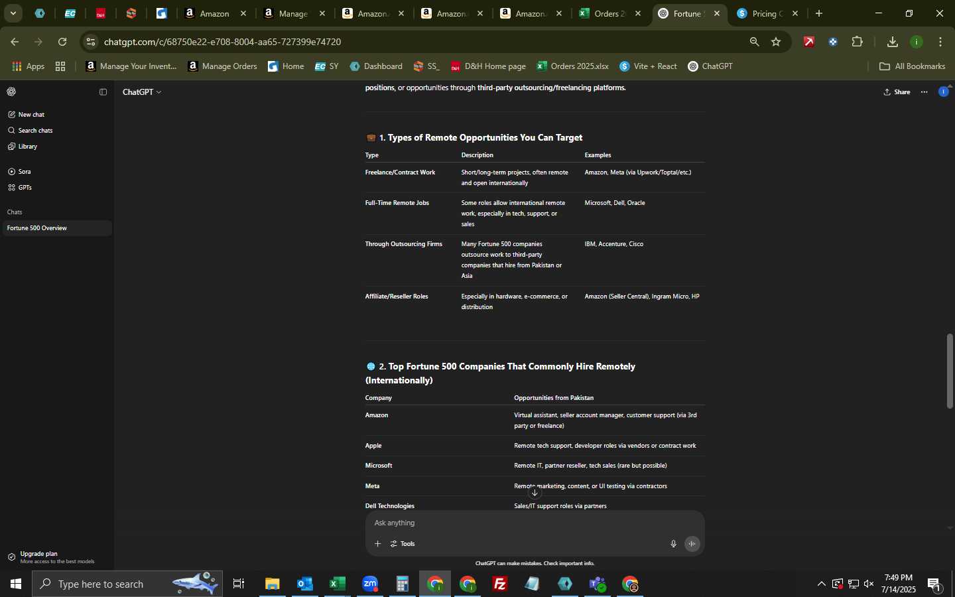Collapse the sidebar with the toggle icon
The width and height of the screenshot is (955, 597).
tap(103, 92)
